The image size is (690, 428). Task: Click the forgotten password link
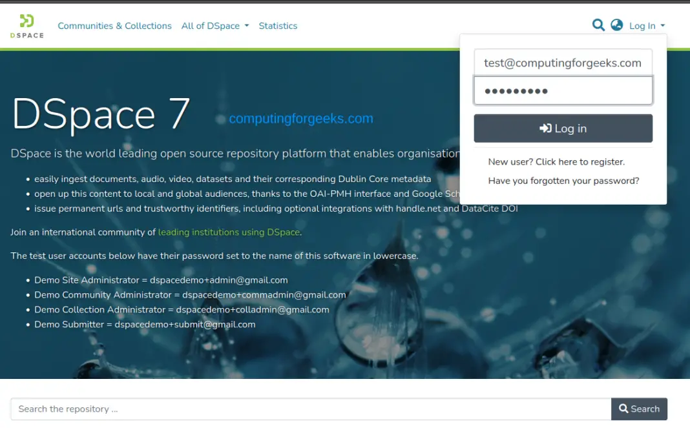(x=563, y=181)
